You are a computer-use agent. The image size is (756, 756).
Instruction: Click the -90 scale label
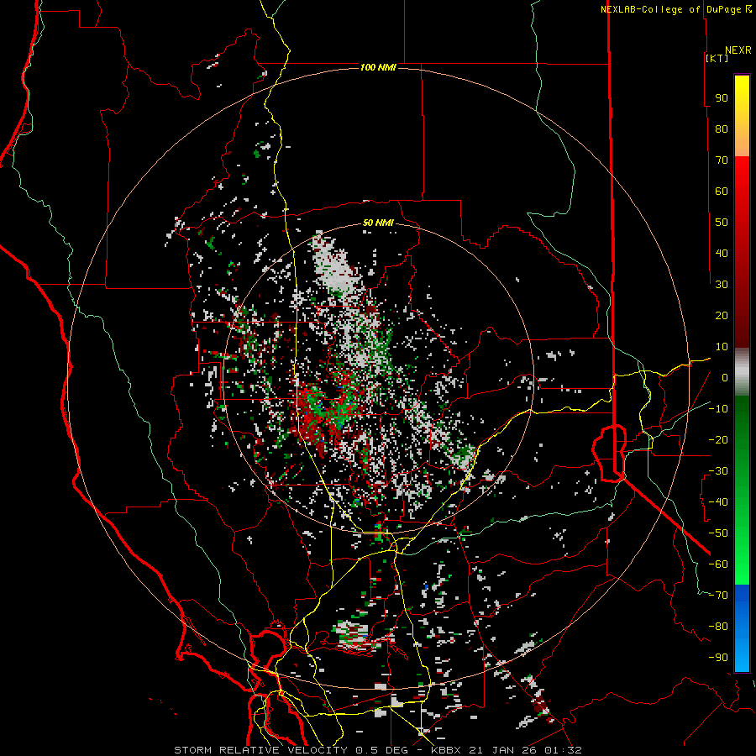(x=718, y=658)
